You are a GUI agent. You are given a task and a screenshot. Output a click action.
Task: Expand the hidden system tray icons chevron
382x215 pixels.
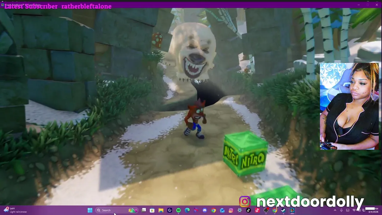335,210
